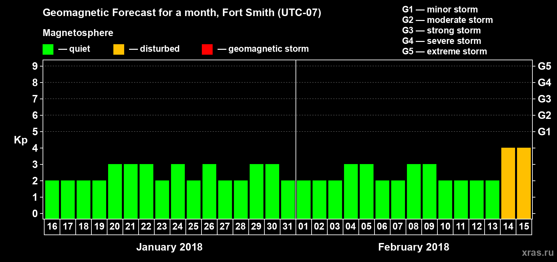The image size is (557, 262).
Task: Select the green bar for February 04
Action: tap(351, 191)
